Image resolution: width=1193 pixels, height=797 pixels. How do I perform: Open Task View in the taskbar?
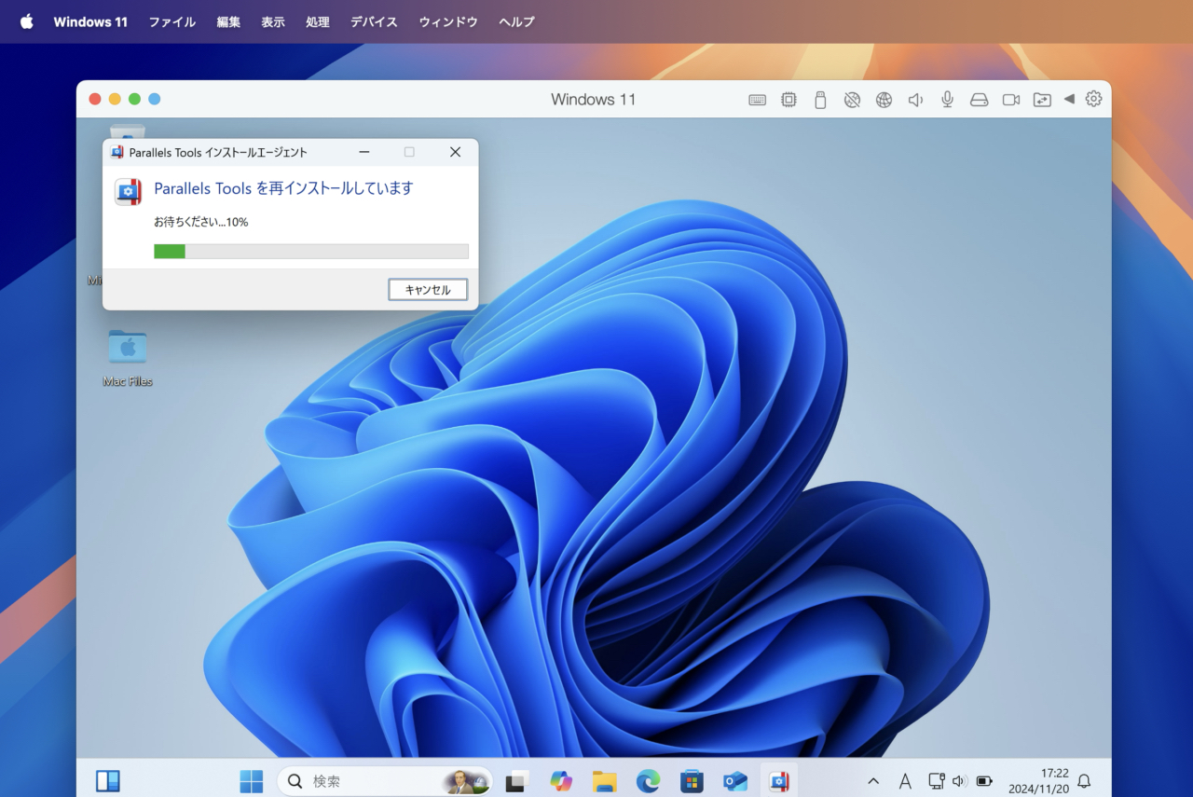(517, 781)
